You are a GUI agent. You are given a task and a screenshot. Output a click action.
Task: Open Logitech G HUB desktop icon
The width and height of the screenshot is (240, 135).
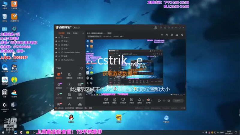[4, 107]
